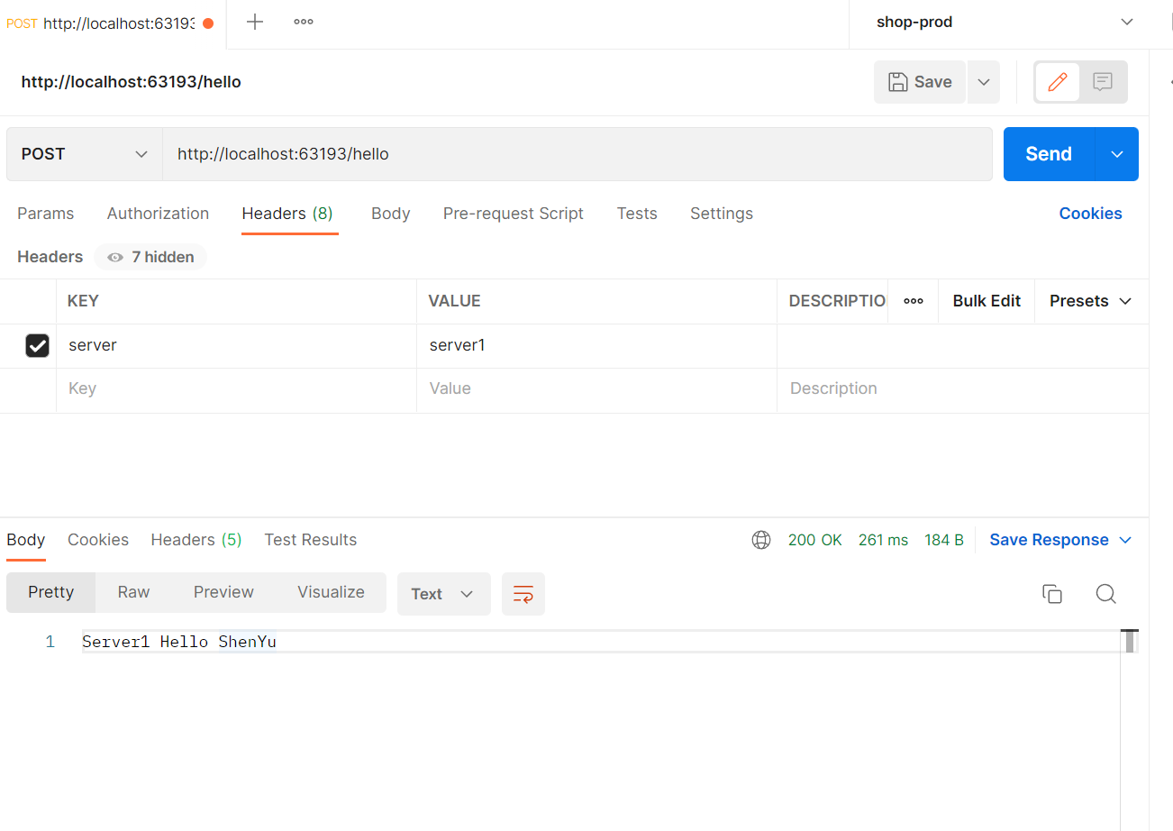Toggle line wrap icon in response

[523, 594]
